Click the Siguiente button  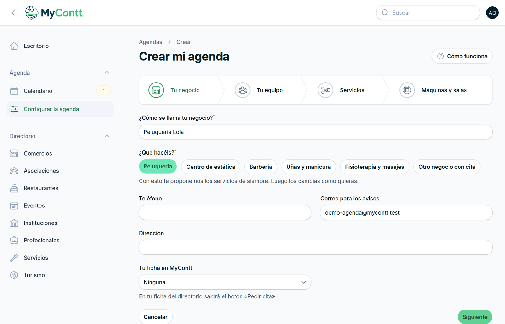(x=475, y=317)
